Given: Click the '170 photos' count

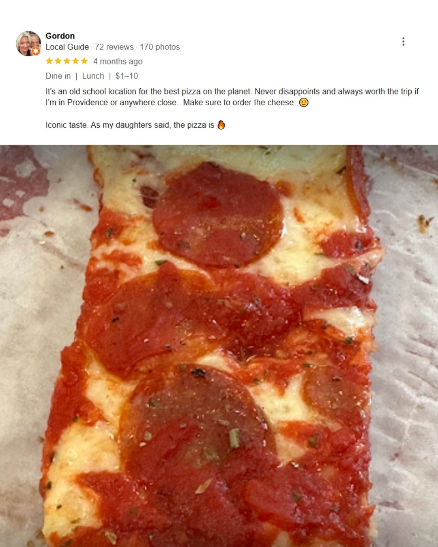Looking at the screenshot, I should (x=160, y=47).
